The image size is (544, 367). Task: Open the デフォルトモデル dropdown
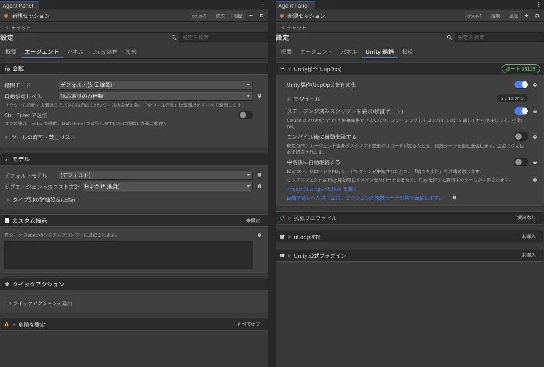[156, 175]
